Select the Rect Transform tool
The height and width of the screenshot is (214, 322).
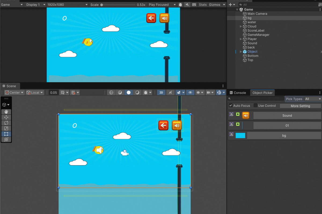coord(6,134)
